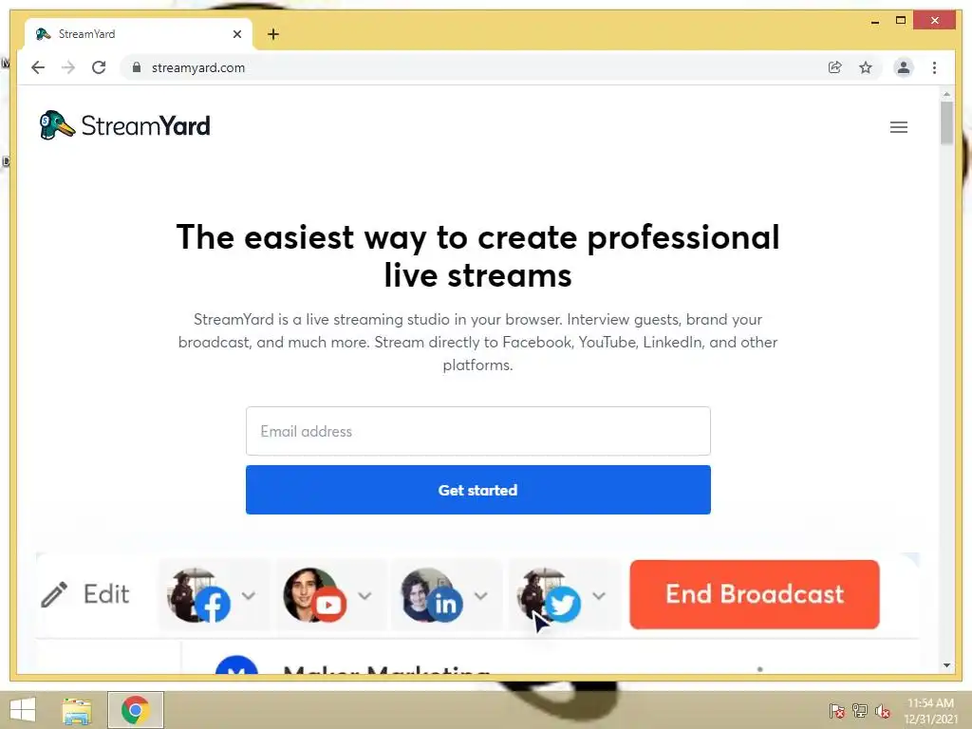The width and height of the screenshot is (972, 729).
Task: Select the StreamYard browser tab
Action: coord(139,34)
